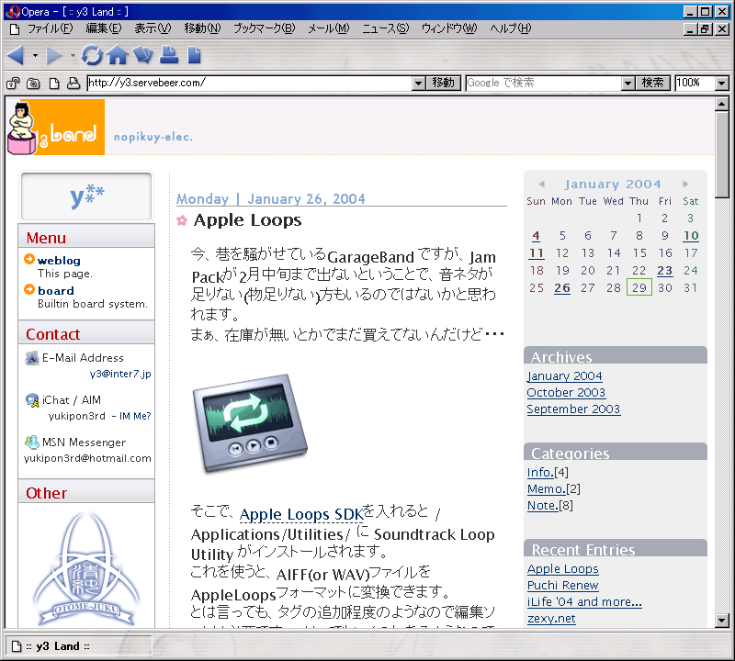Screen dimensions: 735x661
Task: Click the scrollbar down arrow
Action: tap(722, 622)
